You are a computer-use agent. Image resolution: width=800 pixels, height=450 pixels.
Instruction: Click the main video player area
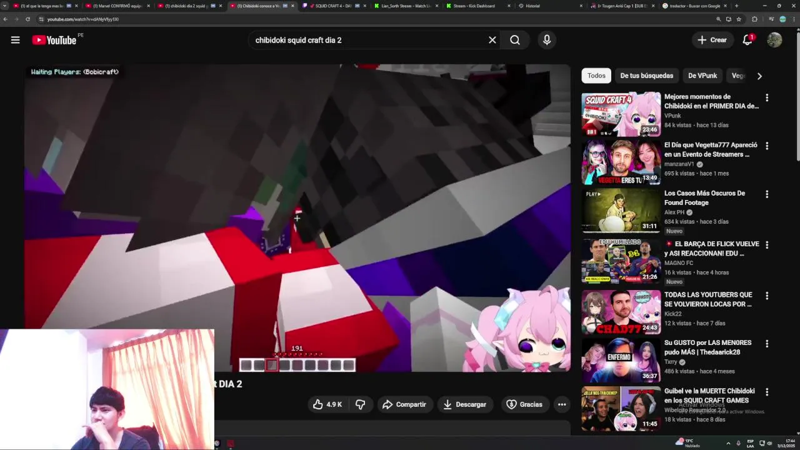297,217
